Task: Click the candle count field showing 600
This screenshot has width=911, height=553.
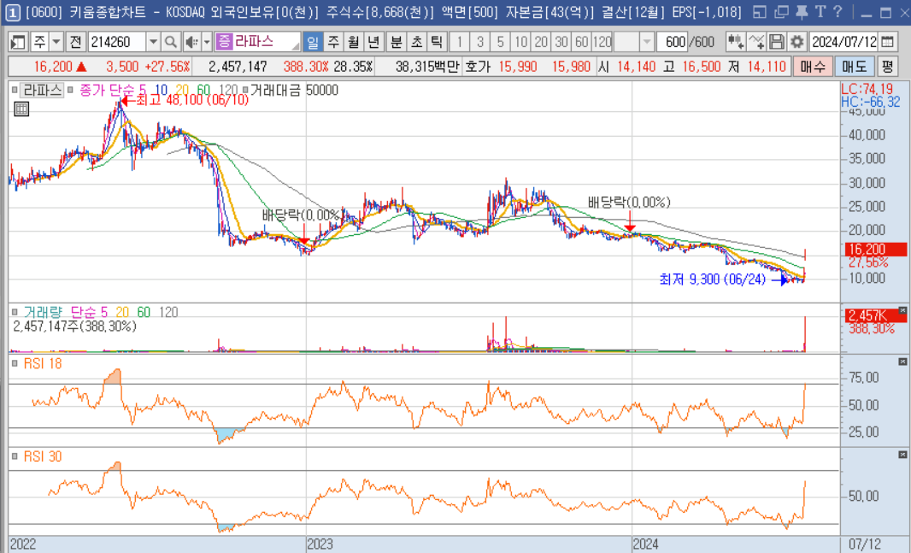Action: coord(673,42)
